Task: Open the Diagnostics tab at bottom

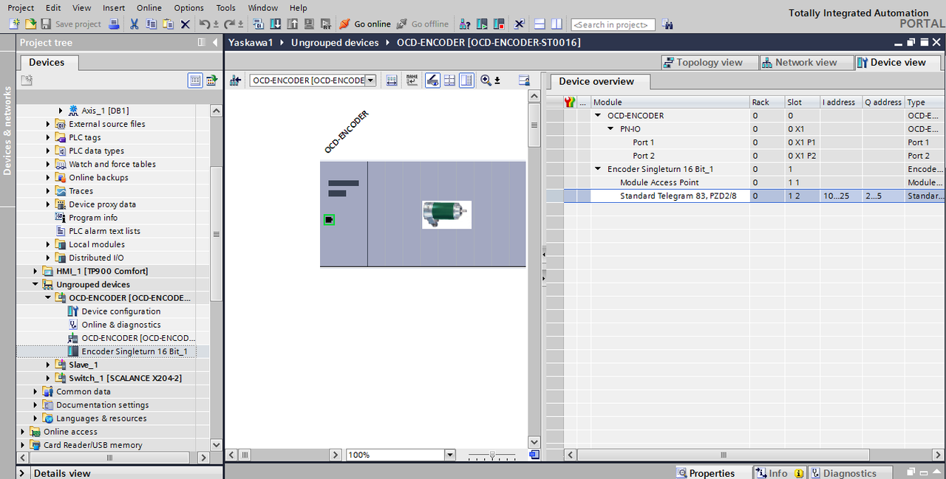Action: point(850,473)
